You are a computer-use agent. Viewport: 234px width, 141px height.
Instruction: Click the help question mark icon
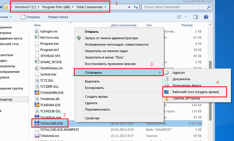[x=206, y=17]
